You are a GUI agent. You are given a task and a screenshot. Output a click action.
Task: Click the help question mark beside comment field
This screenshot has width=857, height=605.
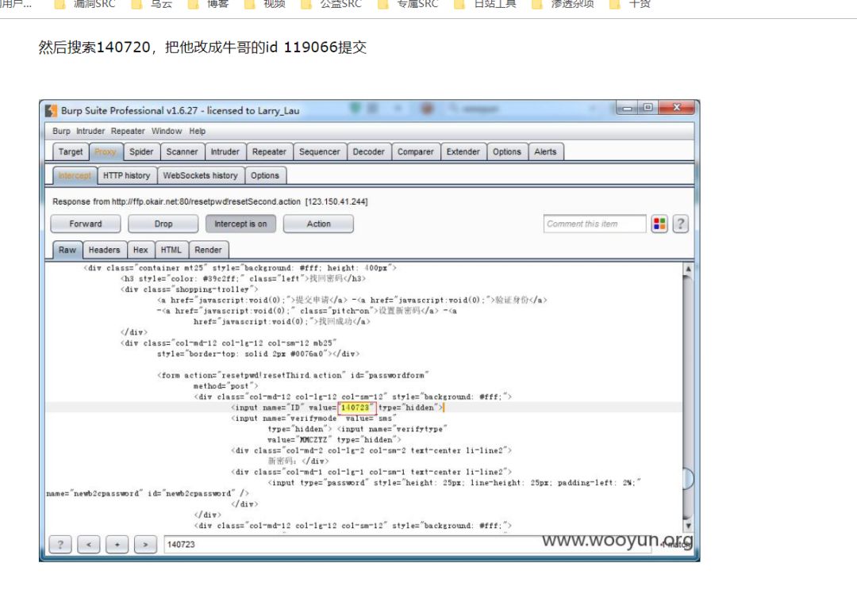coord(681,224)
